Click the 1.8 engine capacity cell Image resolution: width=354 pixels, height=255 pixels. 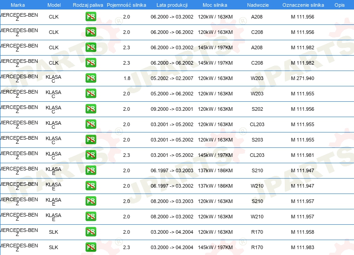click(x=127, y=78)
